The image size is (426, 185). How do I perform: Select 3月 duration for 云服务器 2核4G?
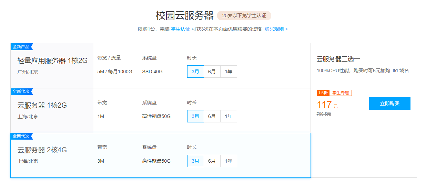coord(195,161)
